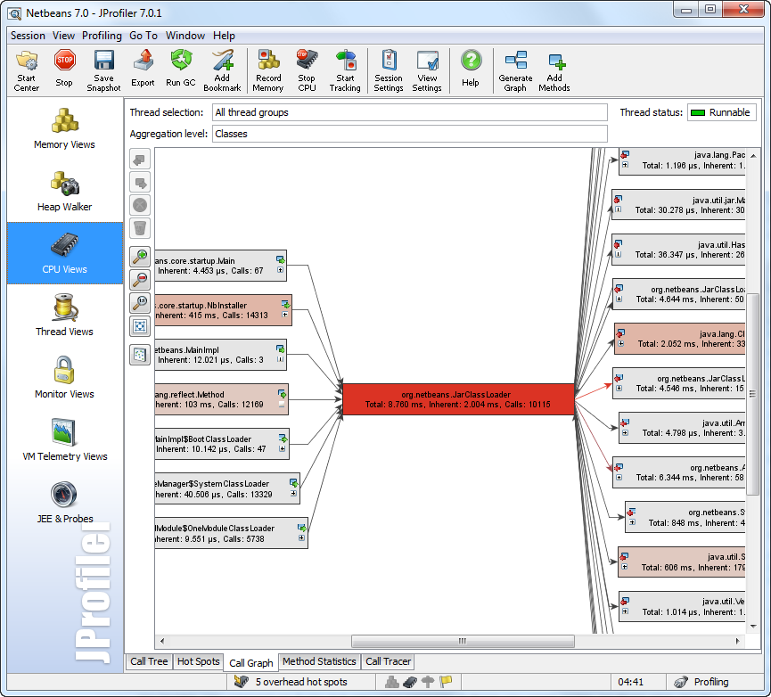The height and width of the screenshot is (697, 771).
Task: Open the View menu
Action: point(63,36)
